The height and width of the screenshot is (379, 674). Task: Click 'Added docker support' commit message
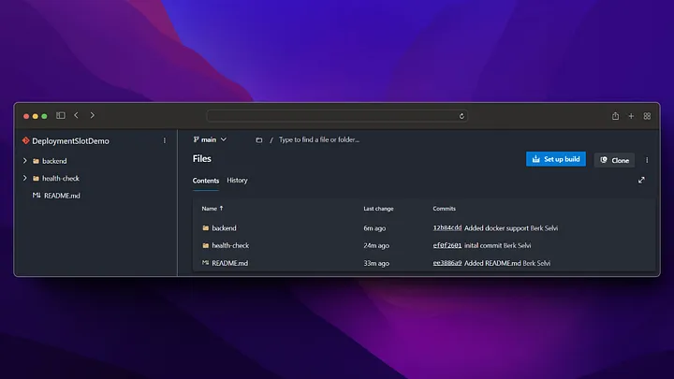point(496,228)
